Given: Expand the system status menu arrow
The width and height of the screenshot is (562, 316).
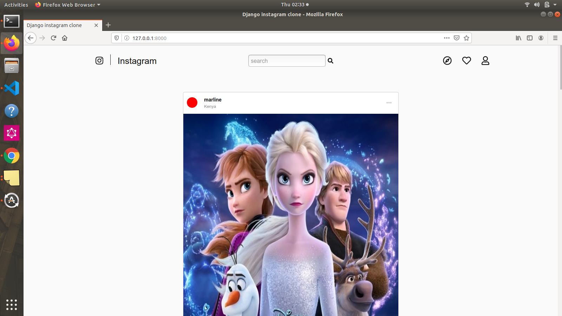Looking at the screenshot, I should (x=555, y=5).
